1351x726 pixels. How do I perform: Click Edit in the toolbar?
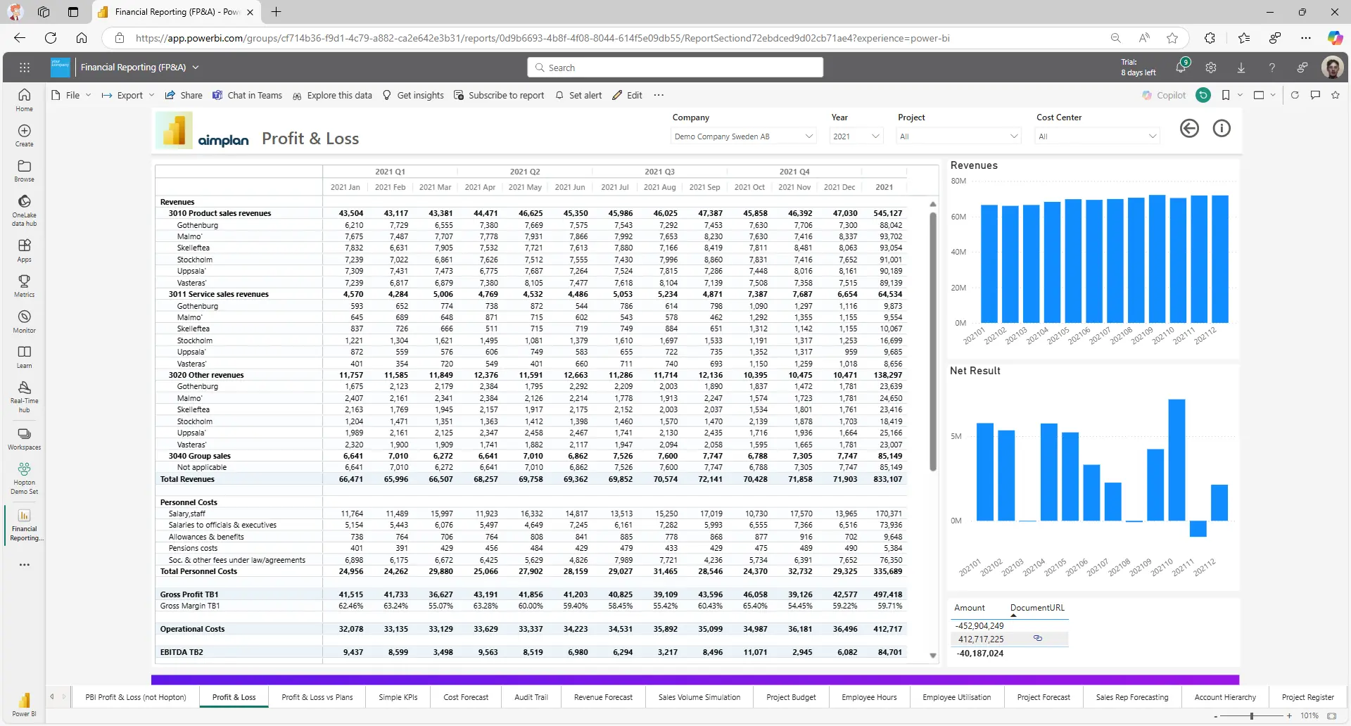pyautogui.click(x=627, y=95)
